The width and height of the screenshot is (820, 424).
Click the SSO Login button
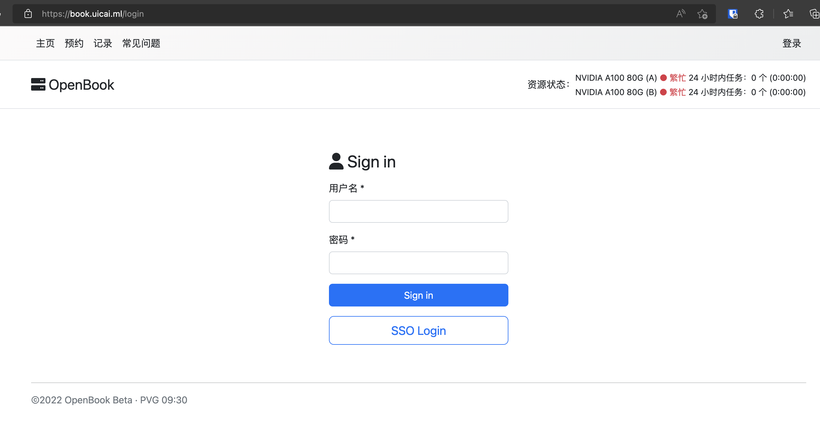tap(418, 330)
